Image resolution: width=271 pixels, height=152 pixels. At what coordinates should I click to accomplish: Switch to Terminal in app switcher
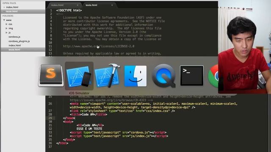click(192, 76)
